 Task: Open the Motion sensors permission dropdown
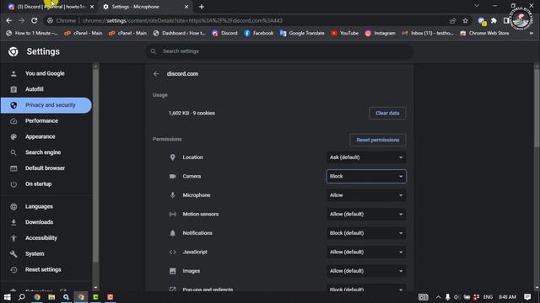(366, 214)
